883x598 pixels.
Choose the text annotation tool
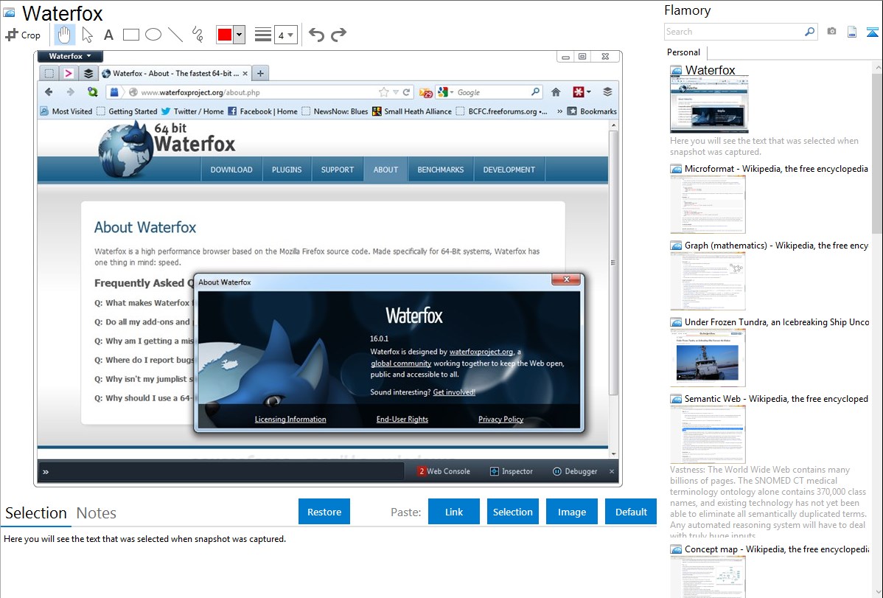pyautogui.click(x=108, y=35)
